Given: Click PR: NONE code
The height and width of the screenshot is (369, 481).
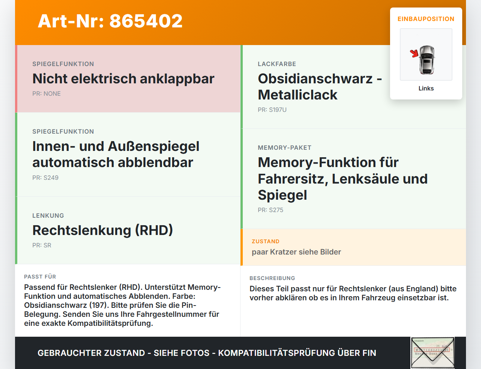Looking at the screenshot, I should [x=47, y=93].
